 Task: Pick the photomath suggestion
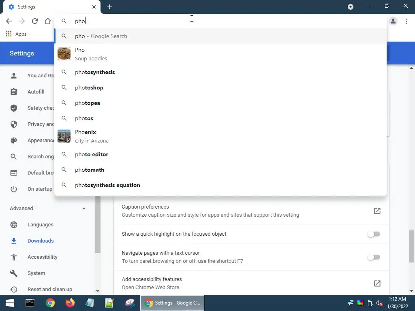[x=220, y=170]
